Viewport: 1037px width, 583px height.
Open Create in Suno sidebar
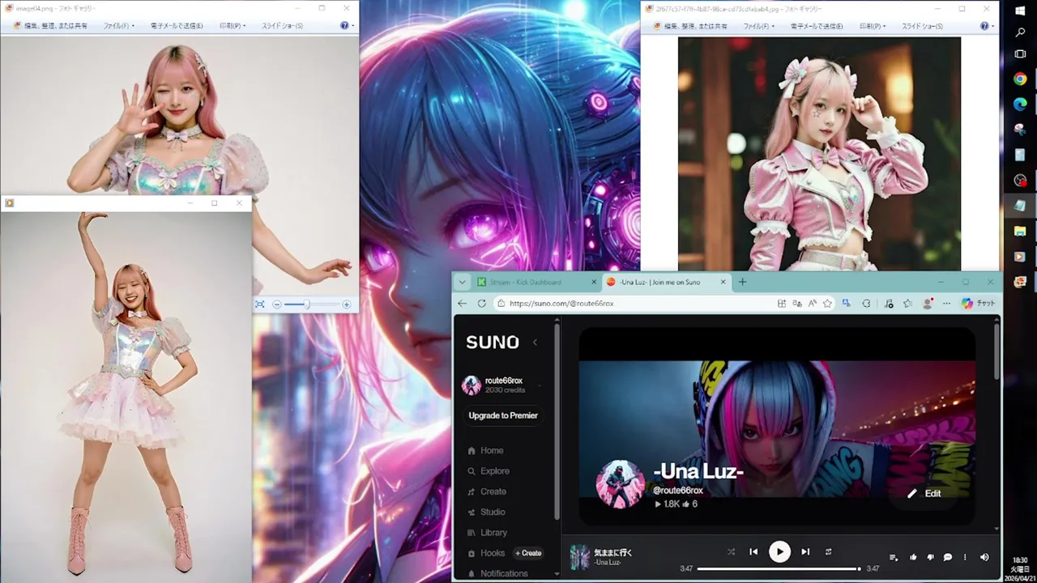(487, 492)
